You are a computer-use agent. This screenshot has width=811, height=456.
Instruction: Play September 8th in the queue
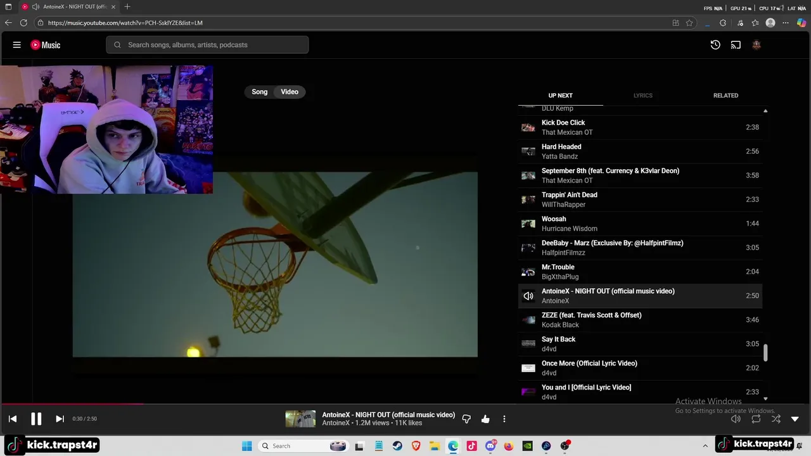pyautogui.click(x=640, y=175)
